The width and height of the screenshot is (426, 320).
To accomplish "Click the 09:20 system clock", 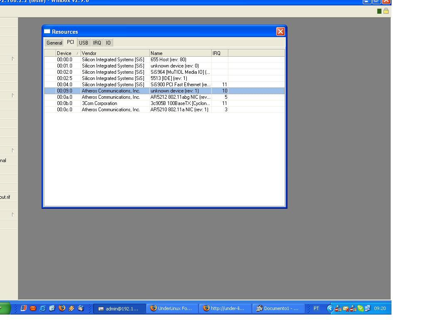I will 380,308.
